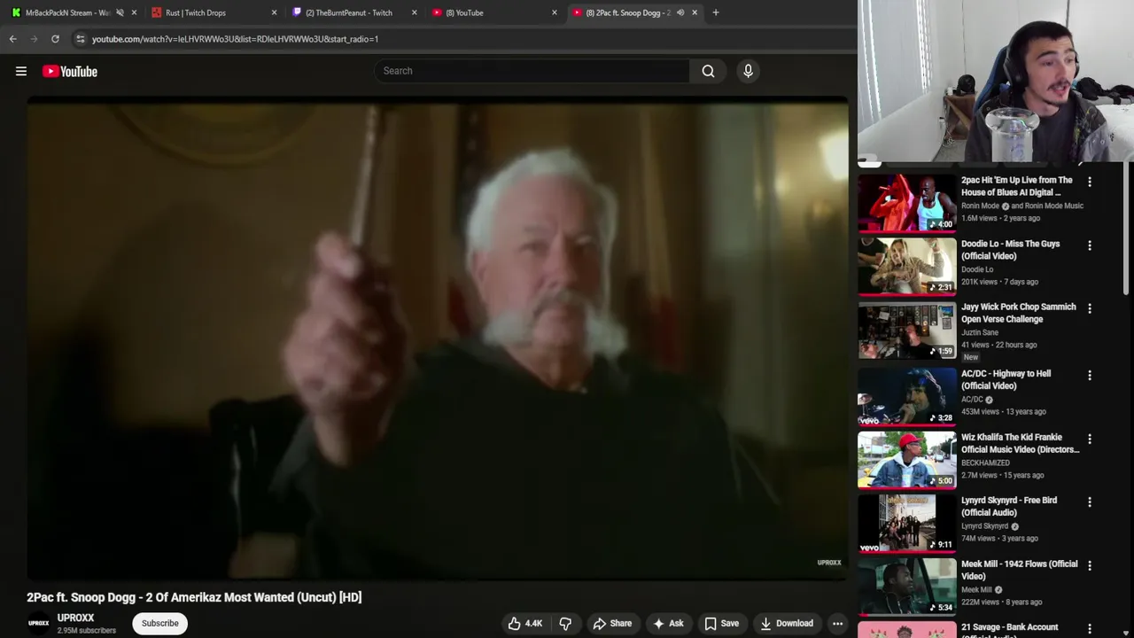Pause the video by clicking the player
The width and height of the screenshot is (1134, 638).
[438, 339]
